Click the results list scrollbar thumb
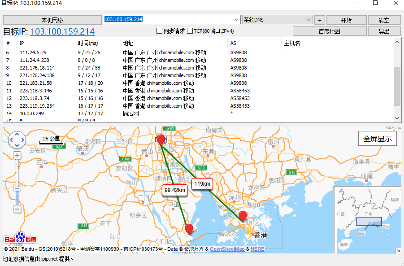This screenshot has width=404, height=266. tap(397, 86)
